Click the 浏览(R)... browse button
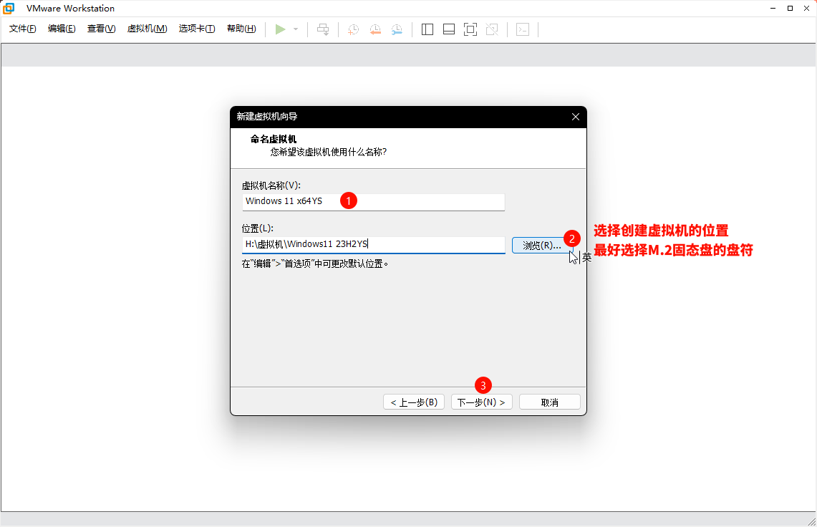Viewport: 817px width, 527px height. 542,246
